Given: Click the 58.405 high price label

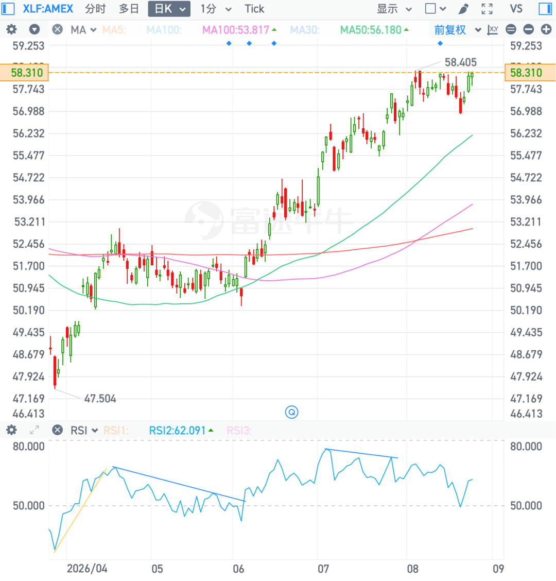Looking at the screenshot, I should (460, 62).
